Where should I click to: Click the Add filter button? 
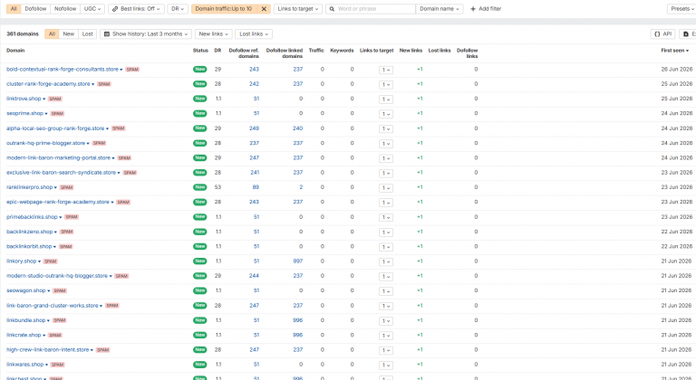486,9
